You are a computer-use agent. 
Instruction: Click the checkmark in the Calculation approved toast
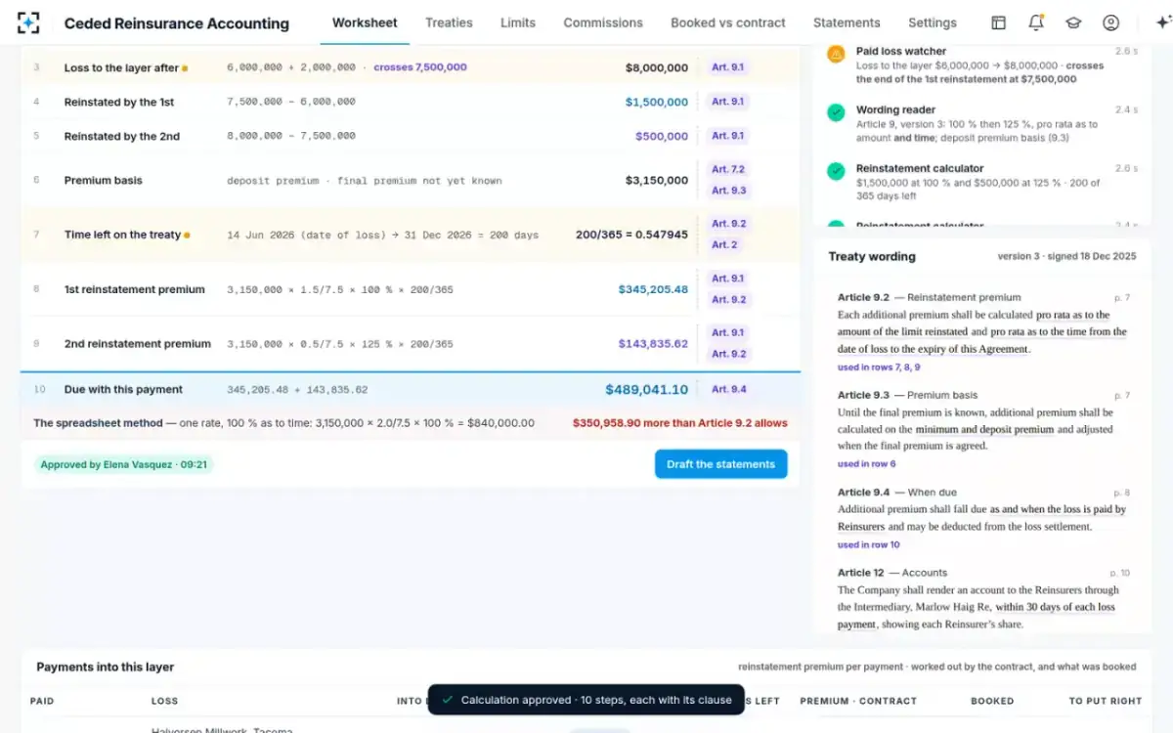point(447,700)
